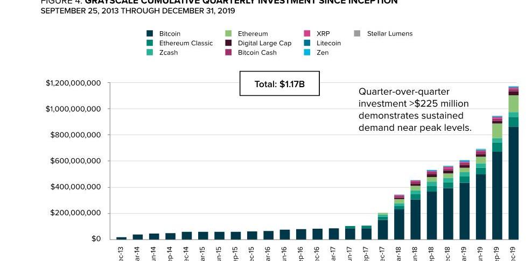The image size is (532, 261).
Task: Click the $200,000,000 axis label
Action: click(76, 213)
